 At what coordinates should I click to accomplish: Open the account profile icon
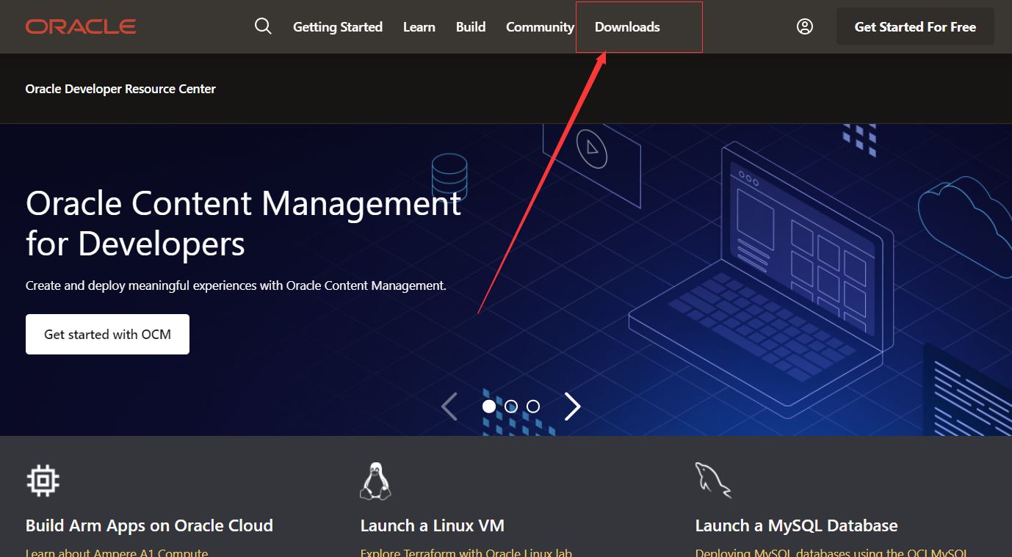(x=805, y=26)
